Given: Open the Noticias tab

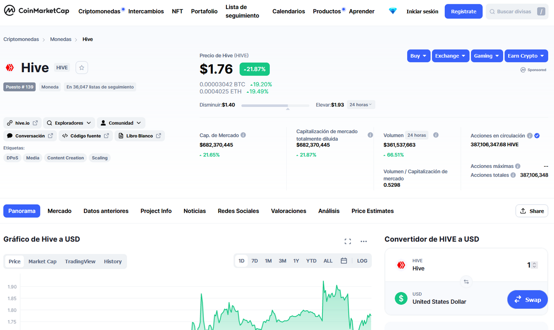Looking at the screenshot, I should point(195,211).
